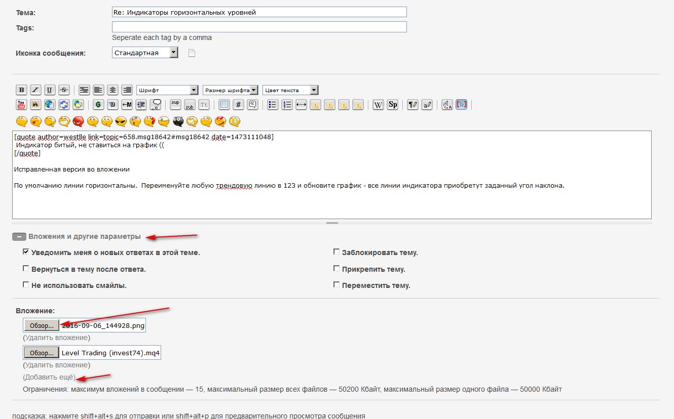674x419 pixels.
Task: Insert the sunglasses cool smiley
Action: [121, 121]
